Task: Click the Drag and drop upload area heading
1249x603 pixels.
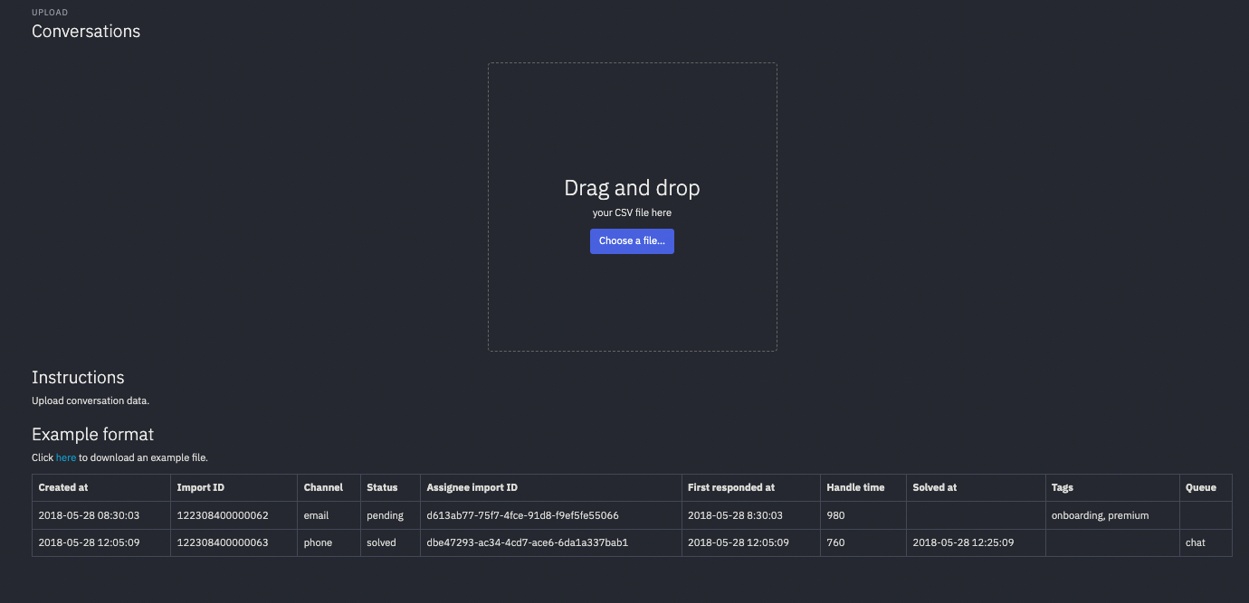Action: click(632, 188)
